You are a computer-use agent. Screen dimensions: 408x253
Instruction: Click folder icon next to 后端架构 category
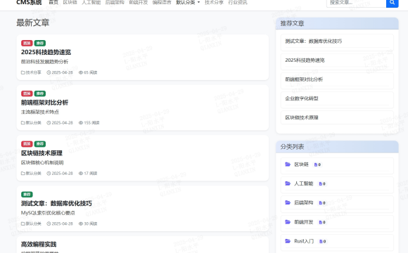pyautogui.click(x=288, y=202)
